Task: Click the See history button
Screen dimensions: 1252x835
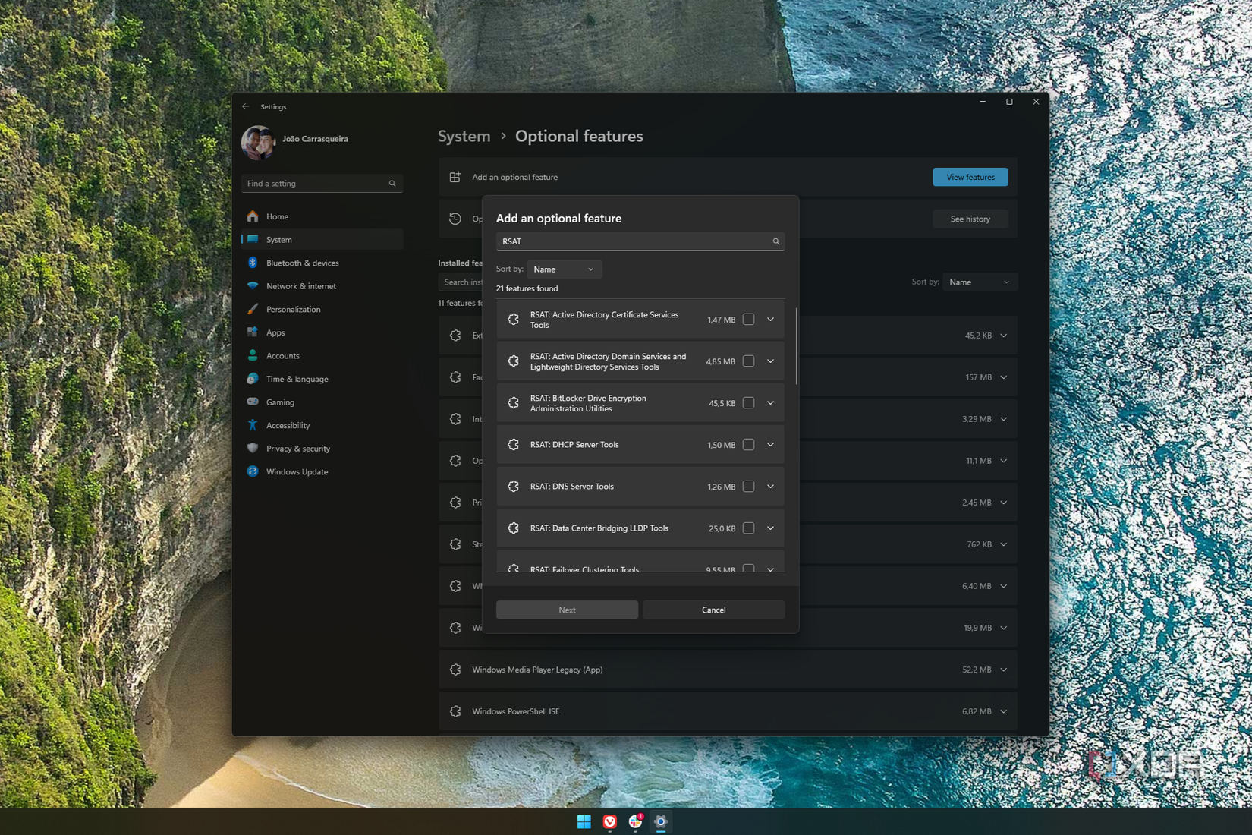Action: click(970, 219)
